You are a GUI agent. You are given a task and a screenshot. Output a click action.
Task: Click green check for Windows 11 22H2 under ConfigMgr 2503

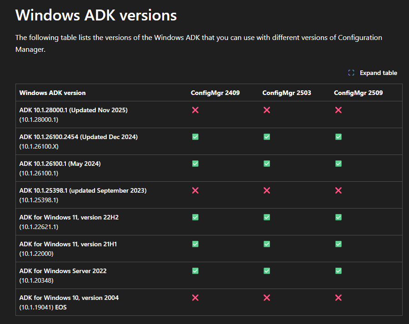point(267,217)
